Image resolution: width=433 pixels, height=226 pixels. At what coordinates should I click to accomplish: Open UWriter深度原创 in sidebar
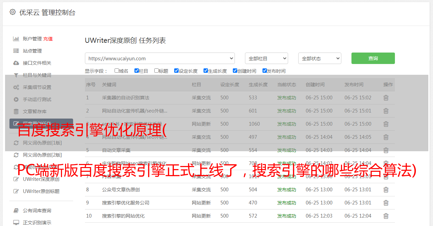coord(41,179)
